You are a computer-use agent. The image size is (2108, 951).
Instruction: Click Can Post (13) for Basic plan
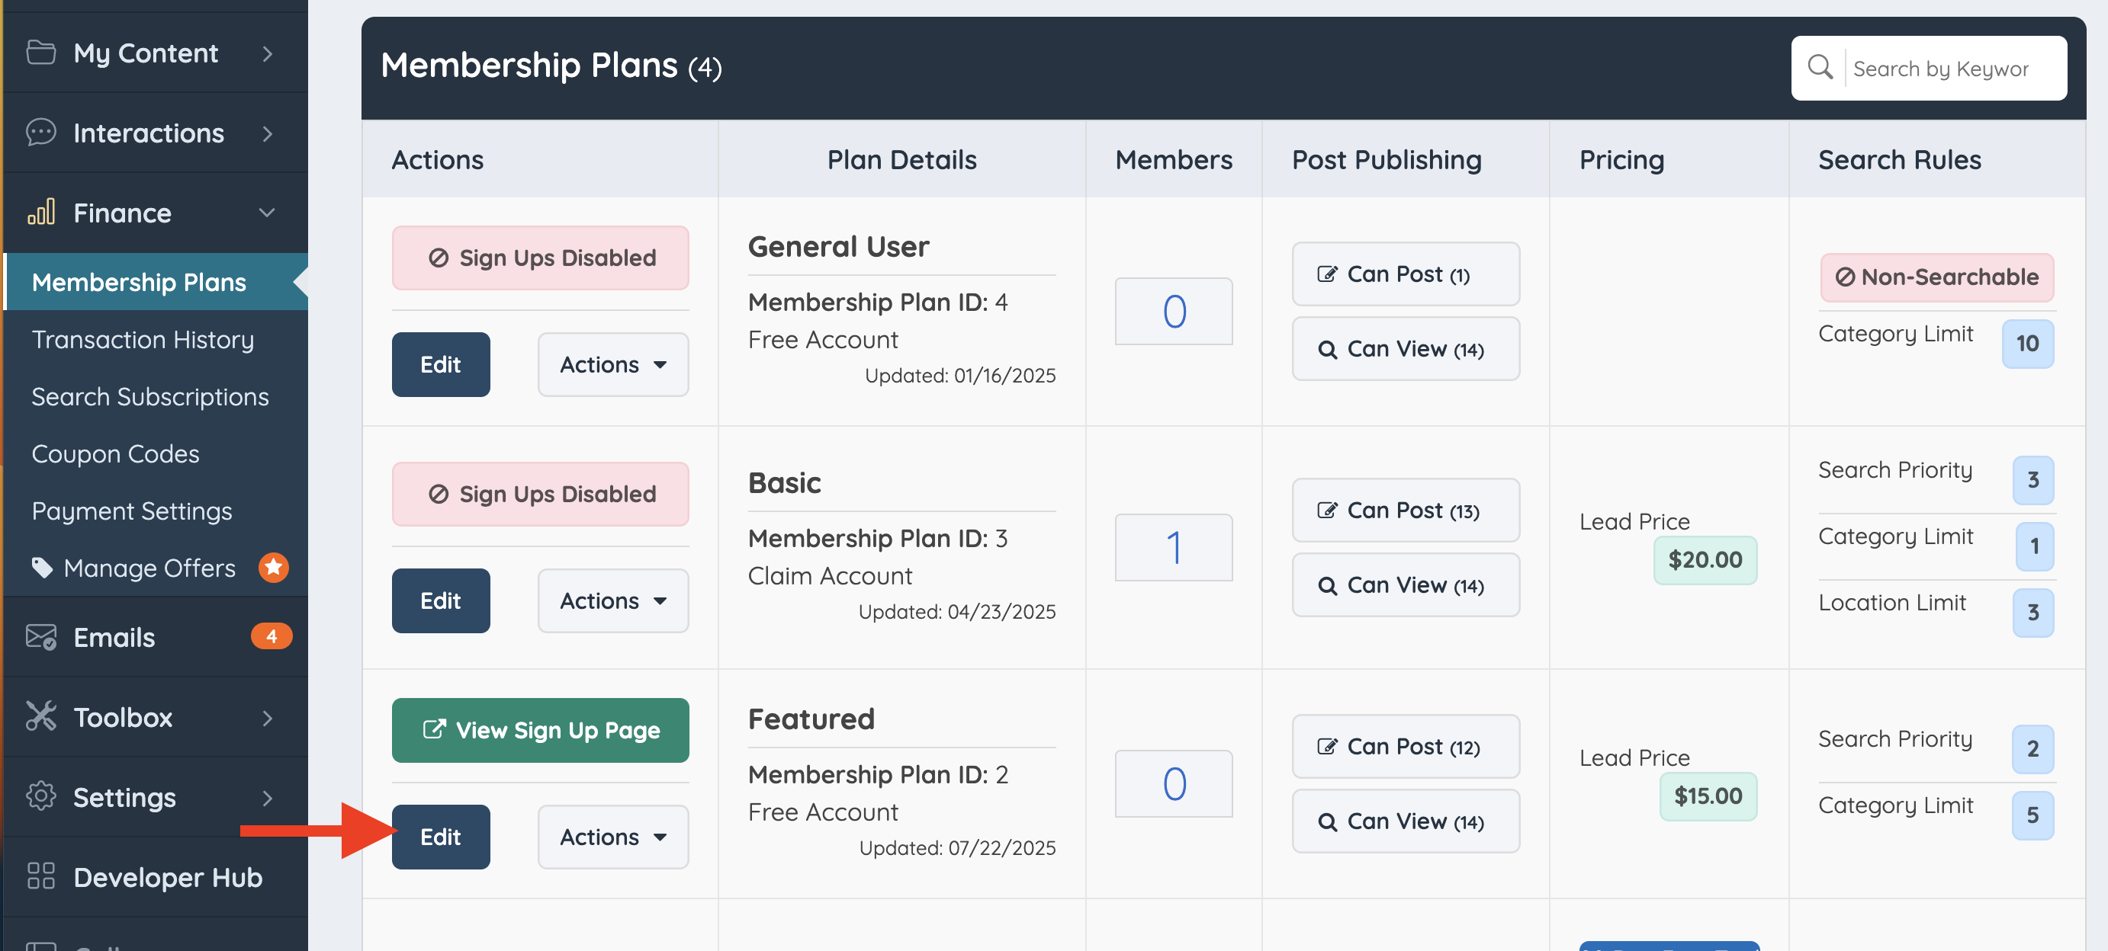coord(1404,511)
